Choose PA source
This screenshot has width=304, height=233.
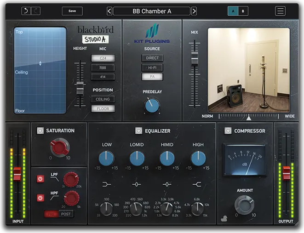tap(152, 77)
